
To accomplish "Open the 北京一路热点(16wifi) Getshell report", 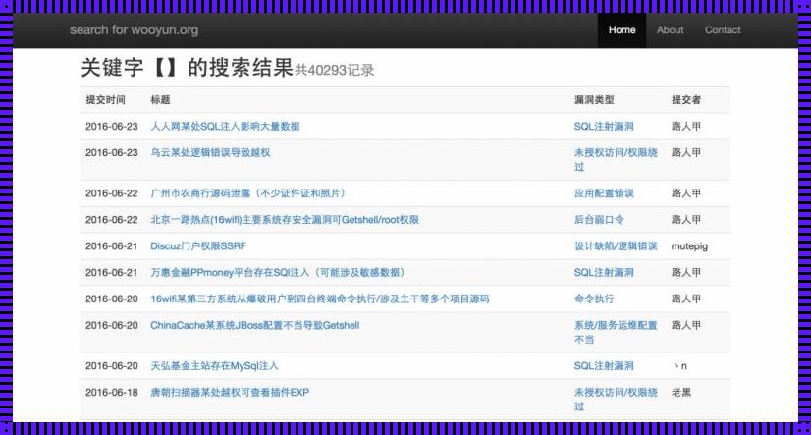I will [285, 220].
